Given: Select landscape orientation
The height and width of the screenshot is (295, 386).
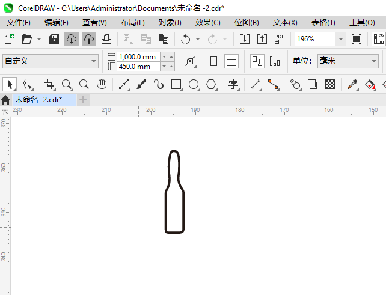Looking at the screenshot, I should click(x=231, y=61).
